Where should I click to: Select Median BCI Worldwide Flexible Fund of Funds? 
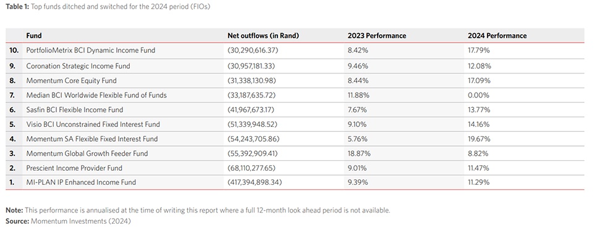[96, 96]
